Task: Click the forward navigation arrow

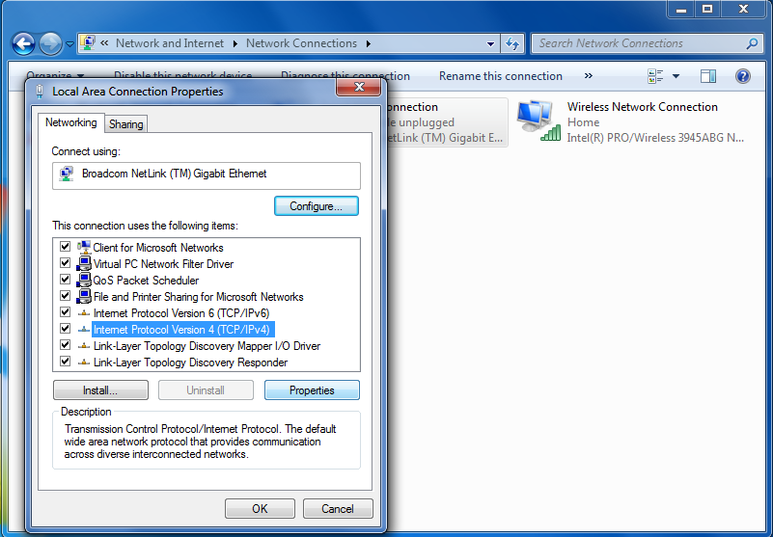Action: [50, 44]
